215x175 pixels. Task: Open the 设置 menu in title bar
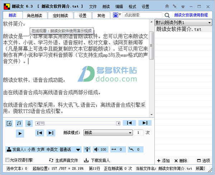coord(145,6)
